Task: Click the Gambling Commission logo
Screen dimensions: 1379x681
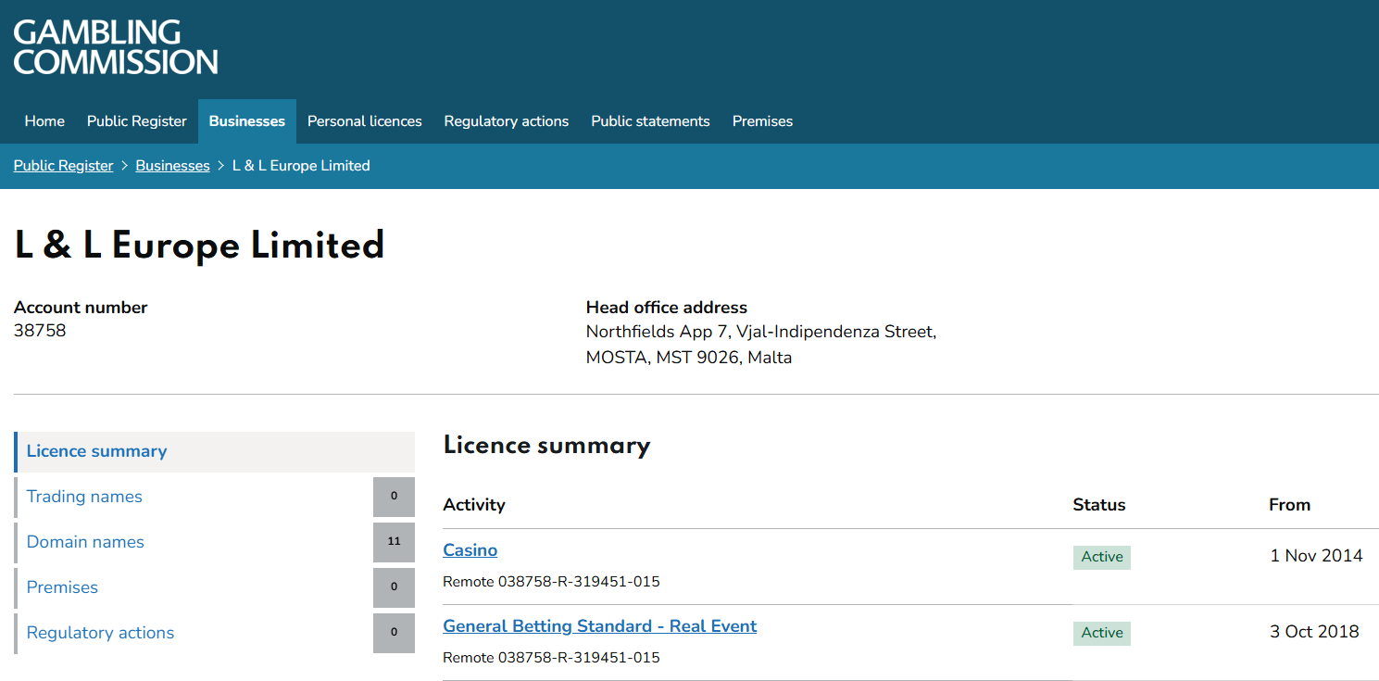Action: [116, 47]
